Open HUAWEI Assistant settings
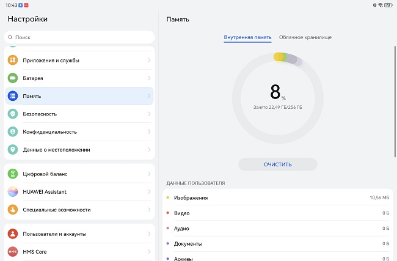Viewport: 397px width, 261px height. 79,191
